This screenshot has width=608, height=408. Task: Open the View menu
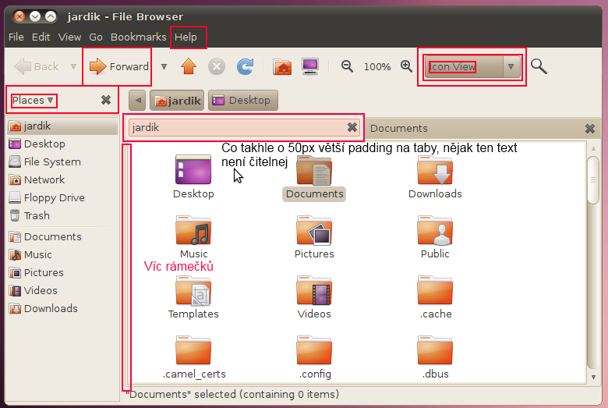click(x=69, y=37)
